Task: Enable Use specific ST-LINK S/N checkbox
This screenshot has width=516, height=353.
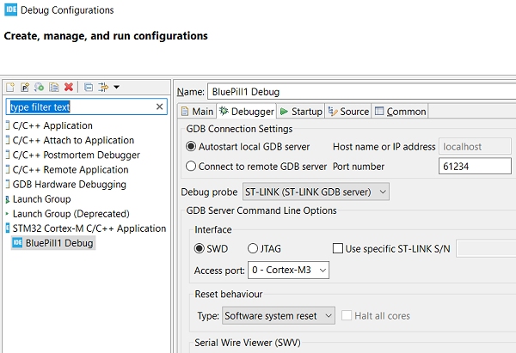Action: (338, 249)
